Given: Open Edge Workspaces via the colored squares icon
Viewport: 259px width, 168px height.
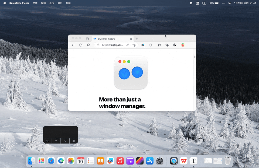Looking at the screenshot, I should 142,45.
